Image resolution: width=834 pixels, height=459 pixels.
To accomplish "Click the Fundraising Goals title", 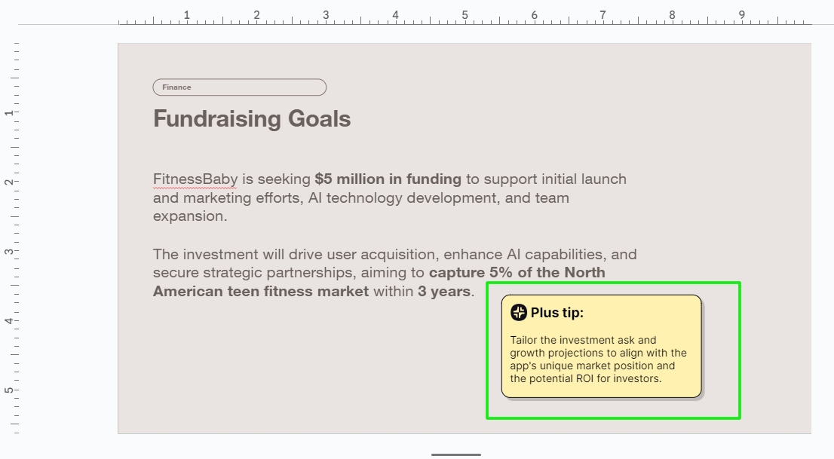I will tap(252, 118).
